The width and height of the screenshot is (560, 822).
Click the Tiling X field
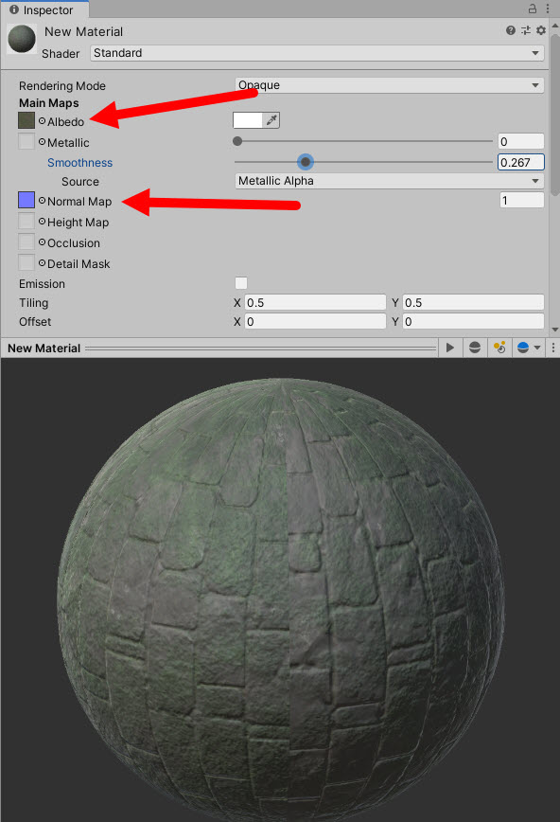pos(315,302)
